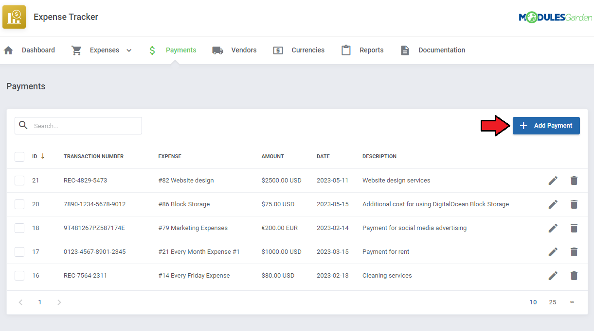Screen dimensions: 594x331
Task: Go to next page arrow
Action: coord(59,302)
